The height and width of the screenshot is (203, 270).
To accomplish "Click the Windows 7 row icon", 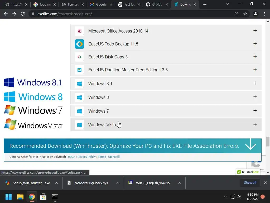I will click(79, 111).
